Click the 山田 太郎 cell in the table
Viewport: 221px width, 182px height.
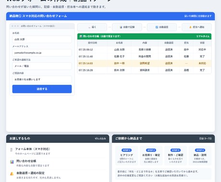[x=119, y=50]
